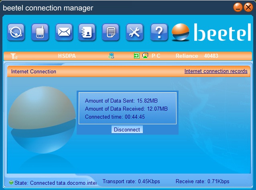256x190 pixels.
Task: Click the Disconnect button
Action: (127, 129)
